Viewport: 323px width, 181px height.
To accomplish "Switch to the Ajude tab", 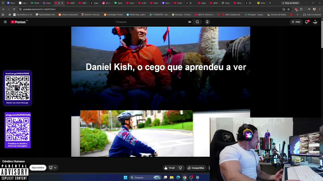I will pos(118,3).
